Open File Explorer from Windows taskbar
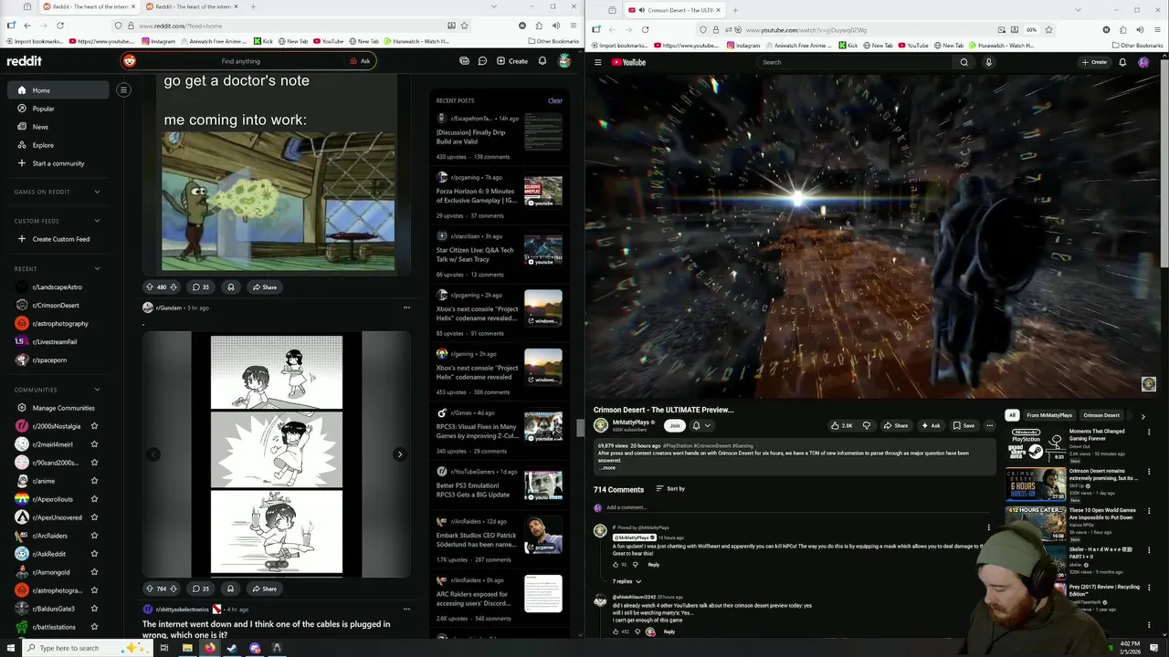Image resolution: width=1169 pixels, height=657 pixels. [x=187, y=648]
